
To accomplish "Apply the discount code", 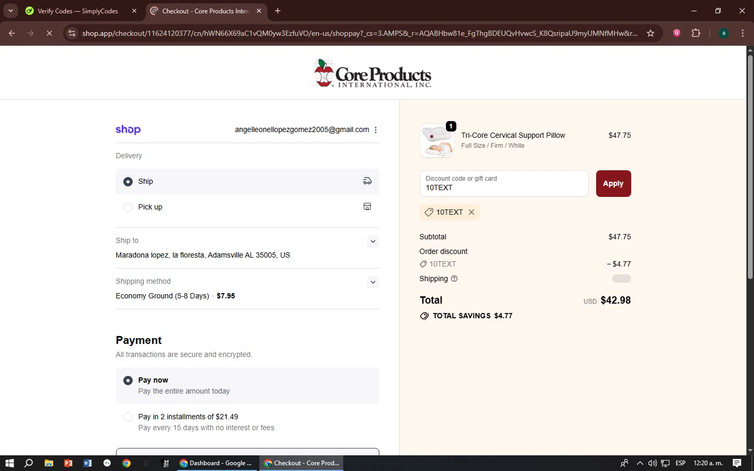I will (x=613, y=183).
